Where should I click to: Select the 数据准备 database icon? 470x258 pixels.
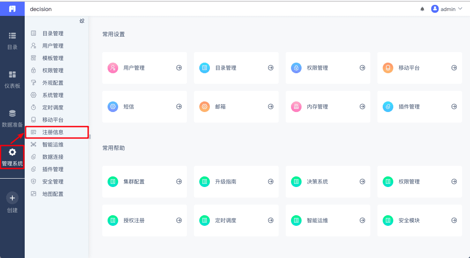pyautogui.click(x=12, y=113)
